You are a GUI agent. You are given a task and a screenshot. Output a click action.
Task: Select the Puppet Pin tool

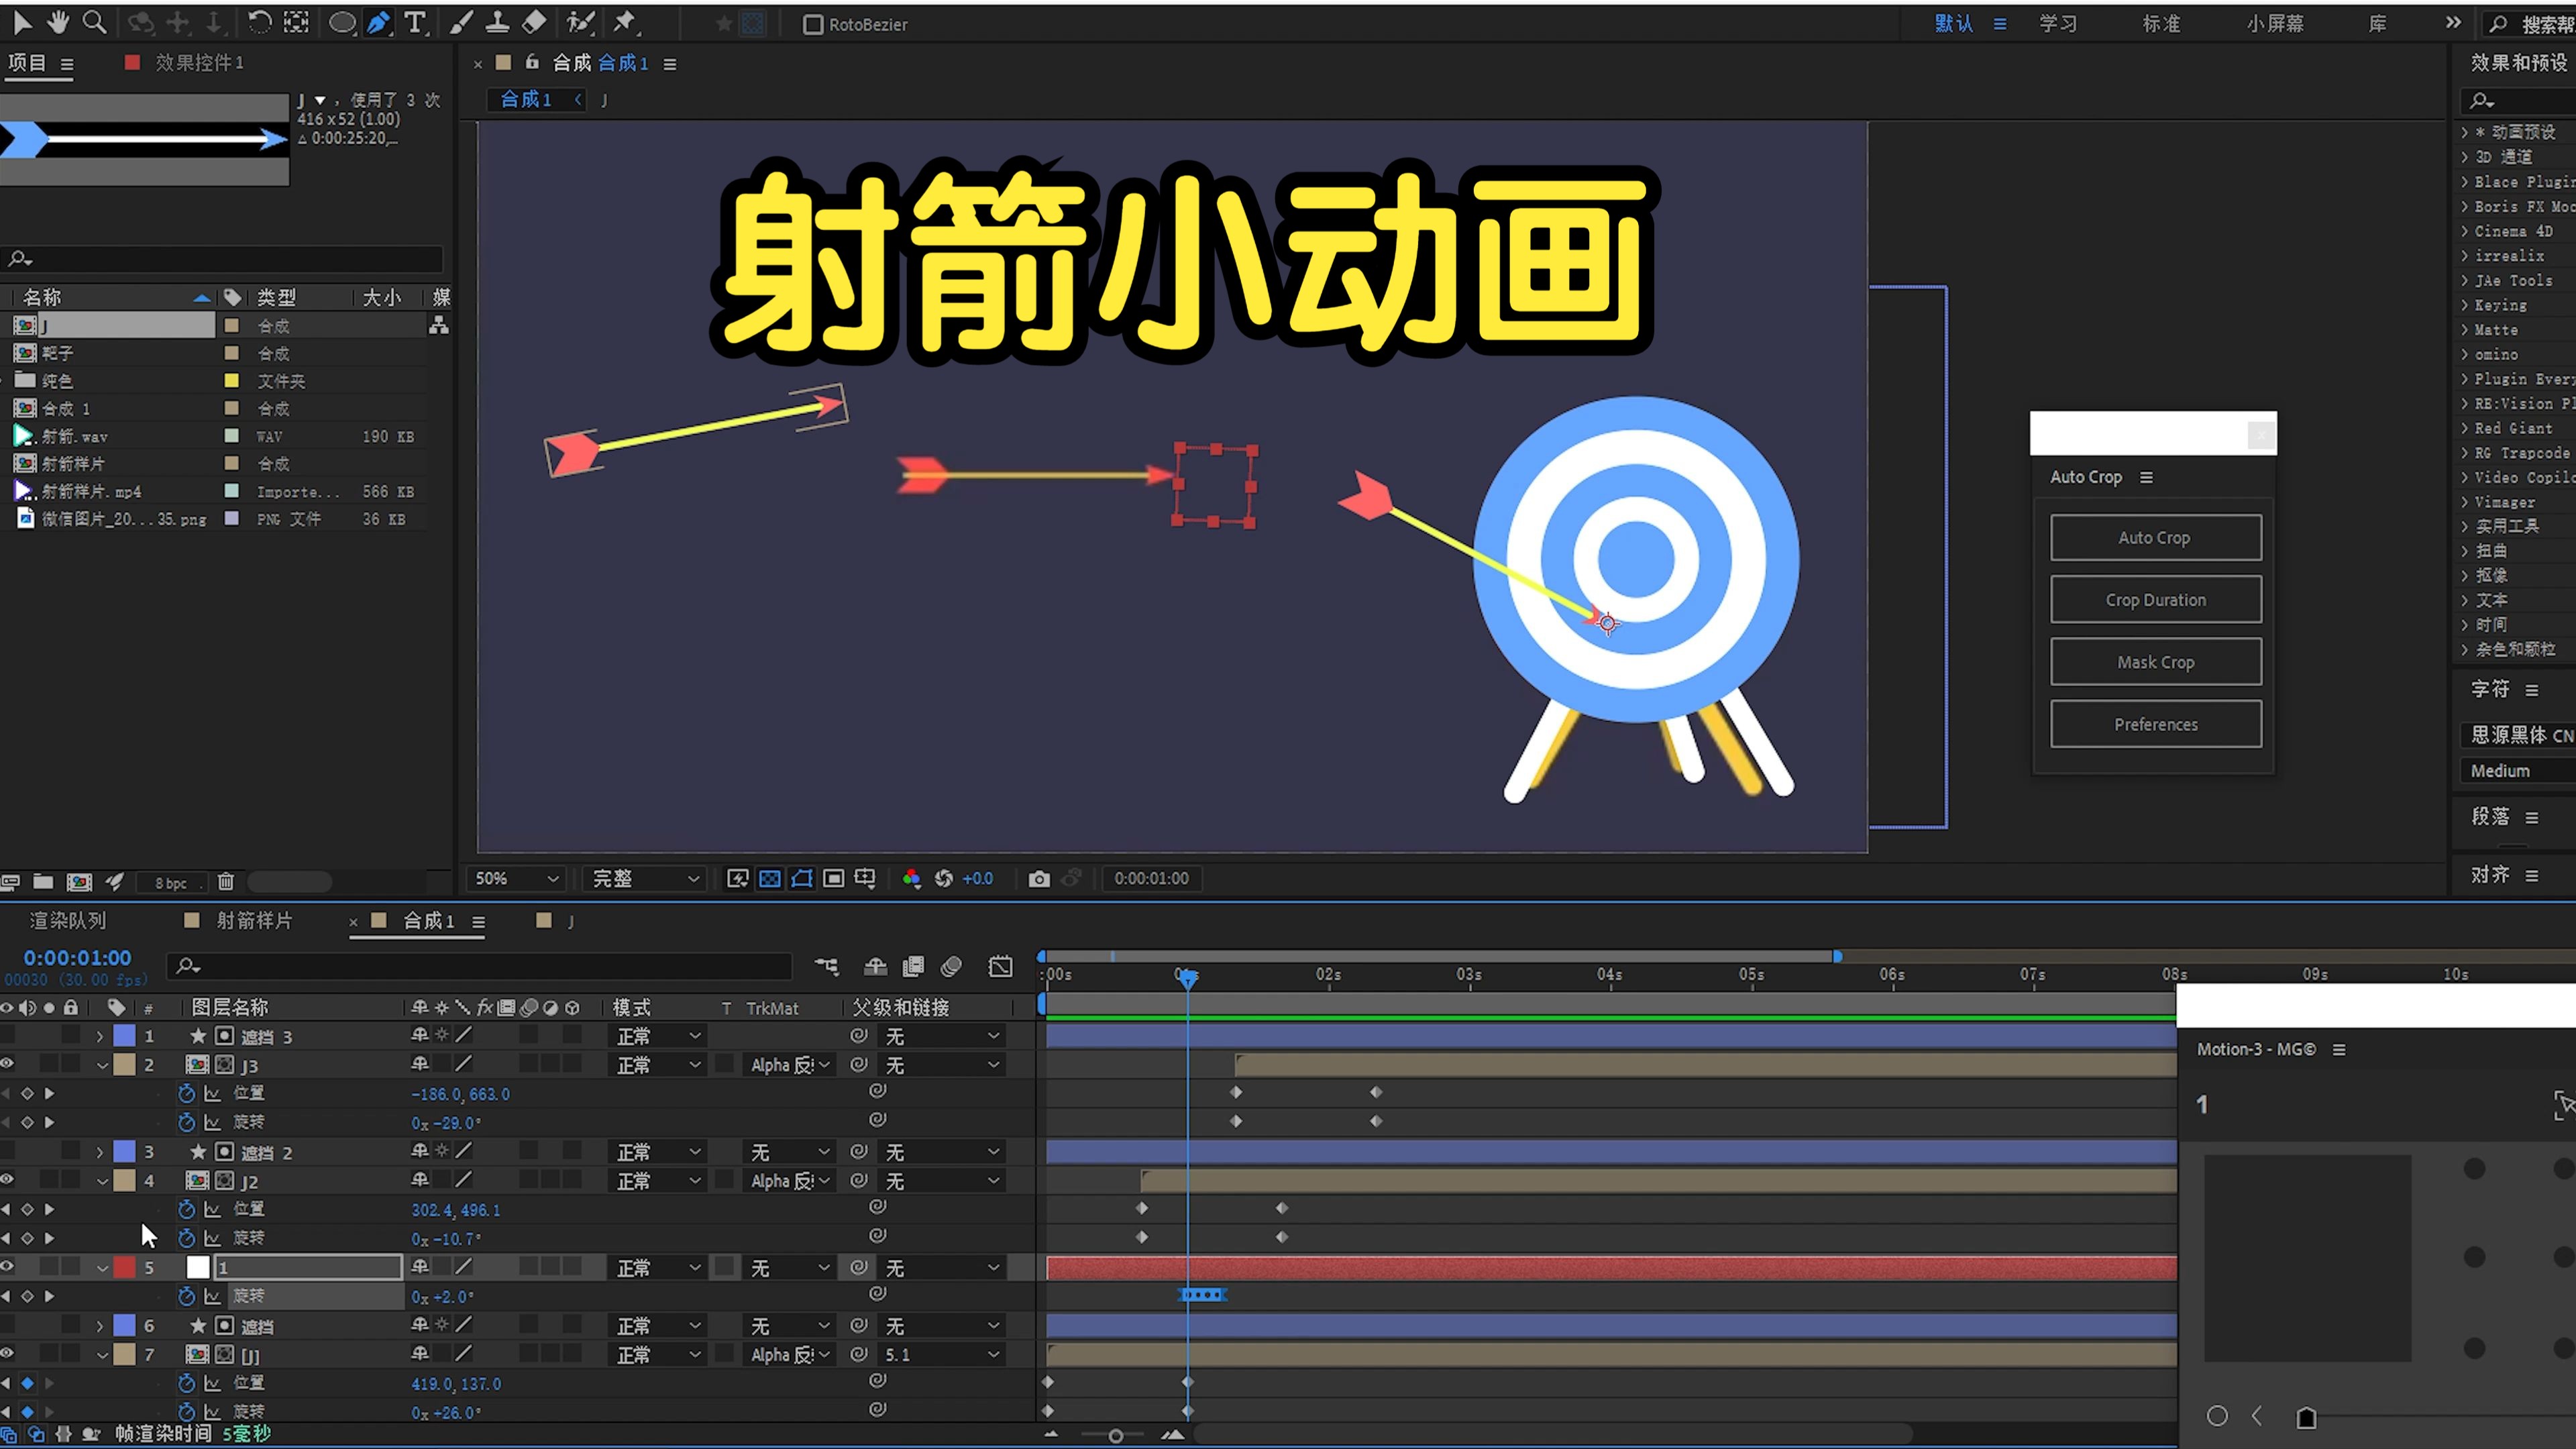pos(626,22)
